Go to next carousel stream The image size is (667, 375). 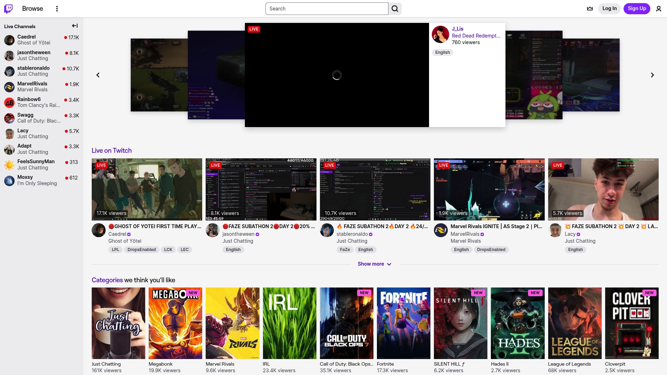pyautogui.click(x=652, y=75)
